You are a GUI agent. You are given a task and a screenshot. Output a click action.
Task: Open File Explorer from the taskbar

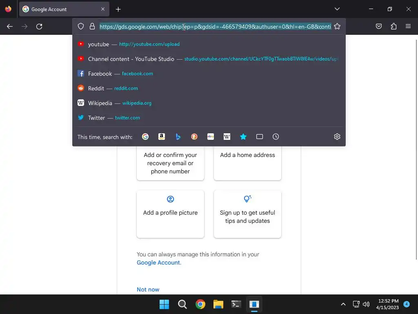[x=218, y=304]
